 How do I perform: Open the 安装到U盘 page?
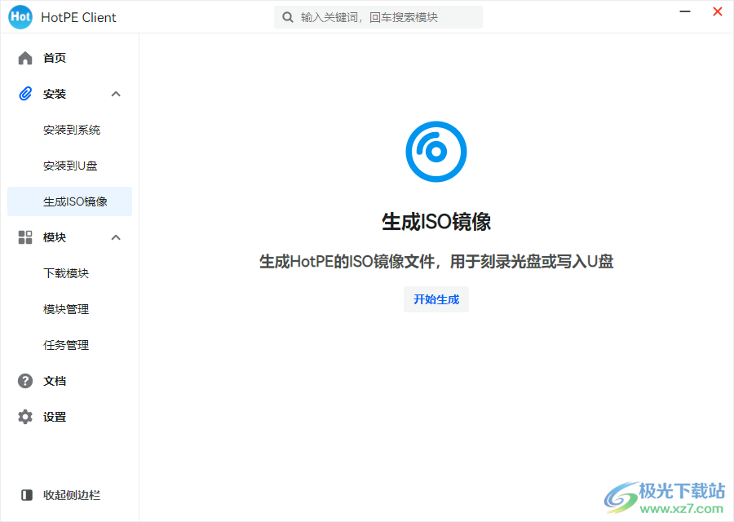tap(70, 166)
